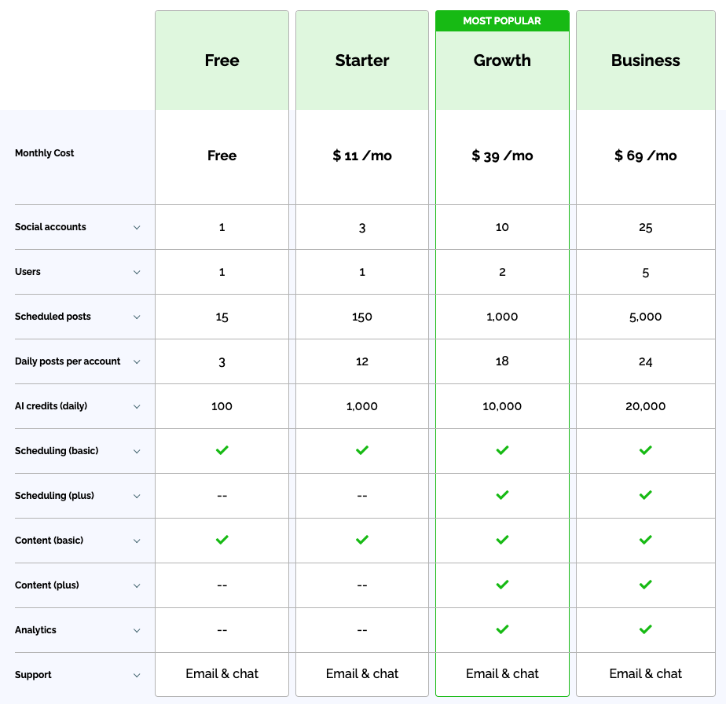Click the Daily posts per account label
The height and width of the screenshot is (704, 726).
point(68,361)
